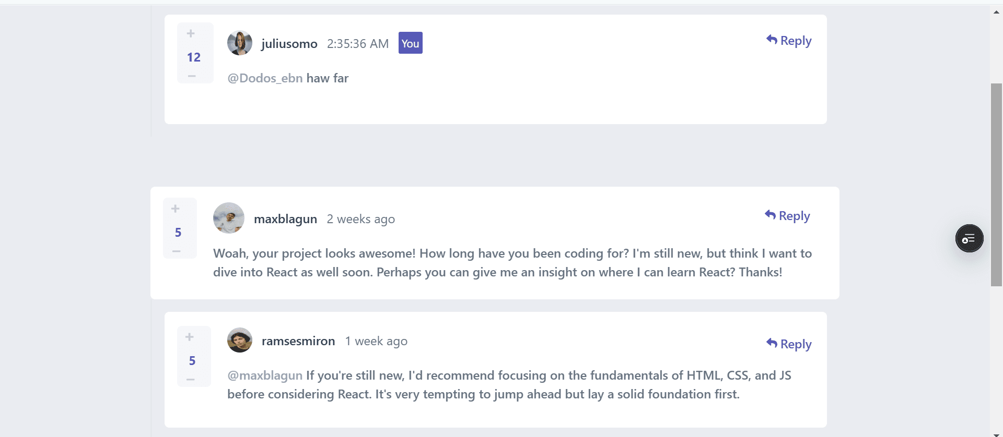Upvote ramsesmiron's comment with plus icon
This screenshot has width=1003, height=437.
tap(190, 337)
